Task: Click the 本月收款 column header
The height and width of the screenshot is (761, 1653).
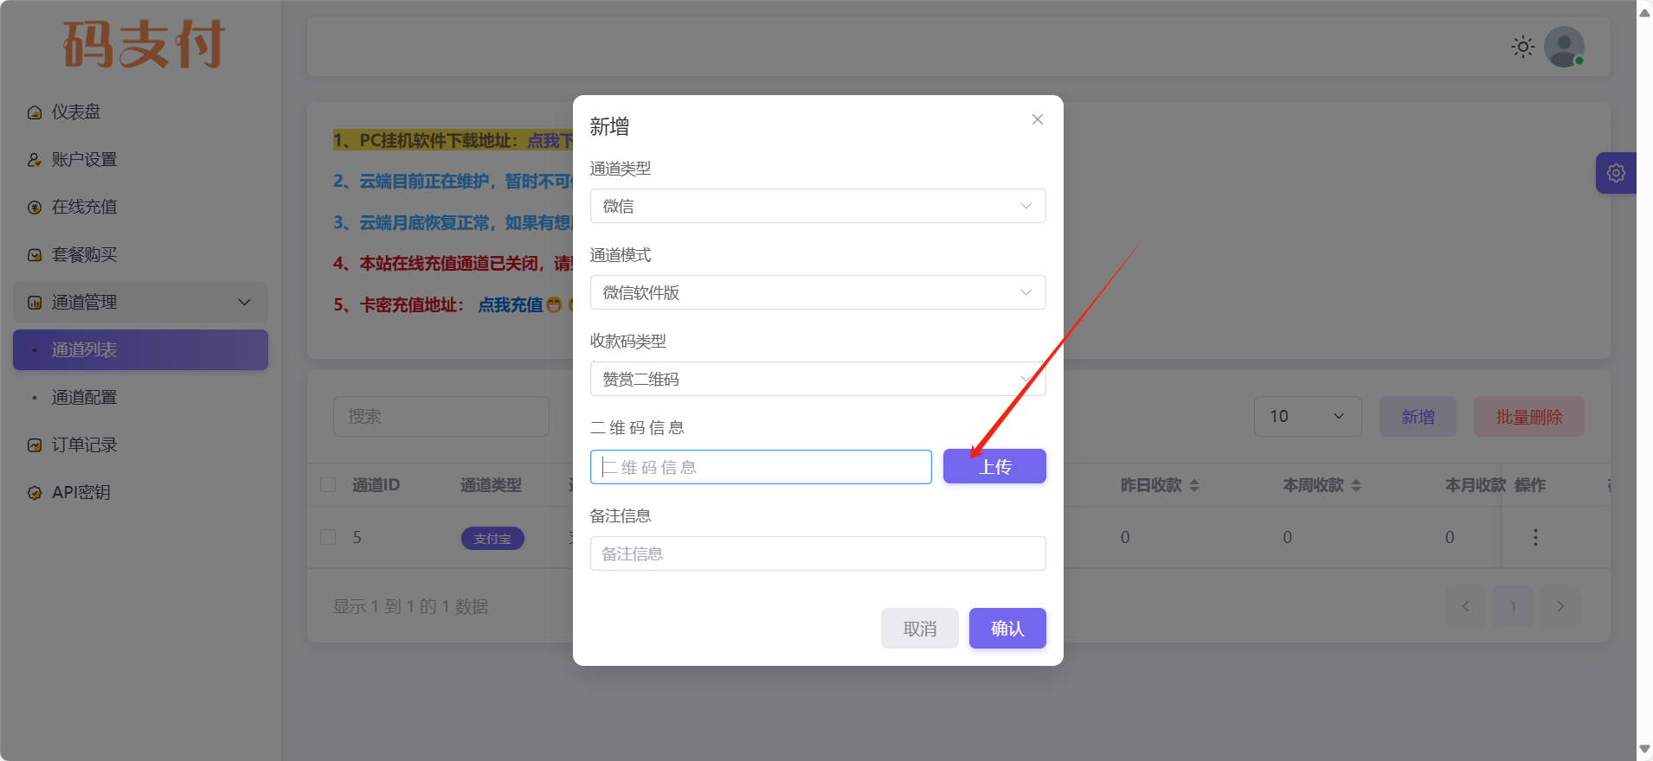Action: point(1476,485)
